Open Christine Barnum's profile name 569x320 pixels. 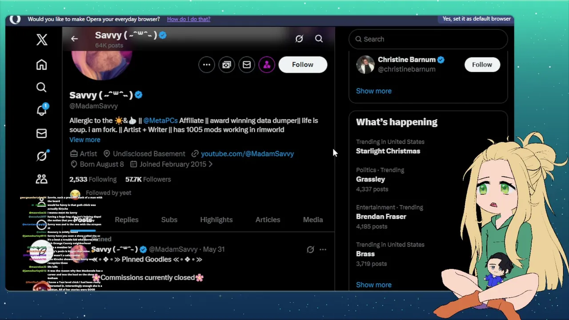pyautogui.click(x=407, y=60)
